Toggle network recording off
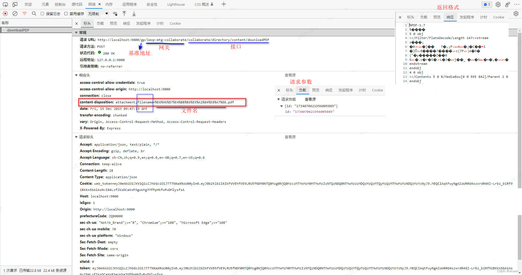The width and height of the screenshot is (522, 275). click(x=5, y=14)
